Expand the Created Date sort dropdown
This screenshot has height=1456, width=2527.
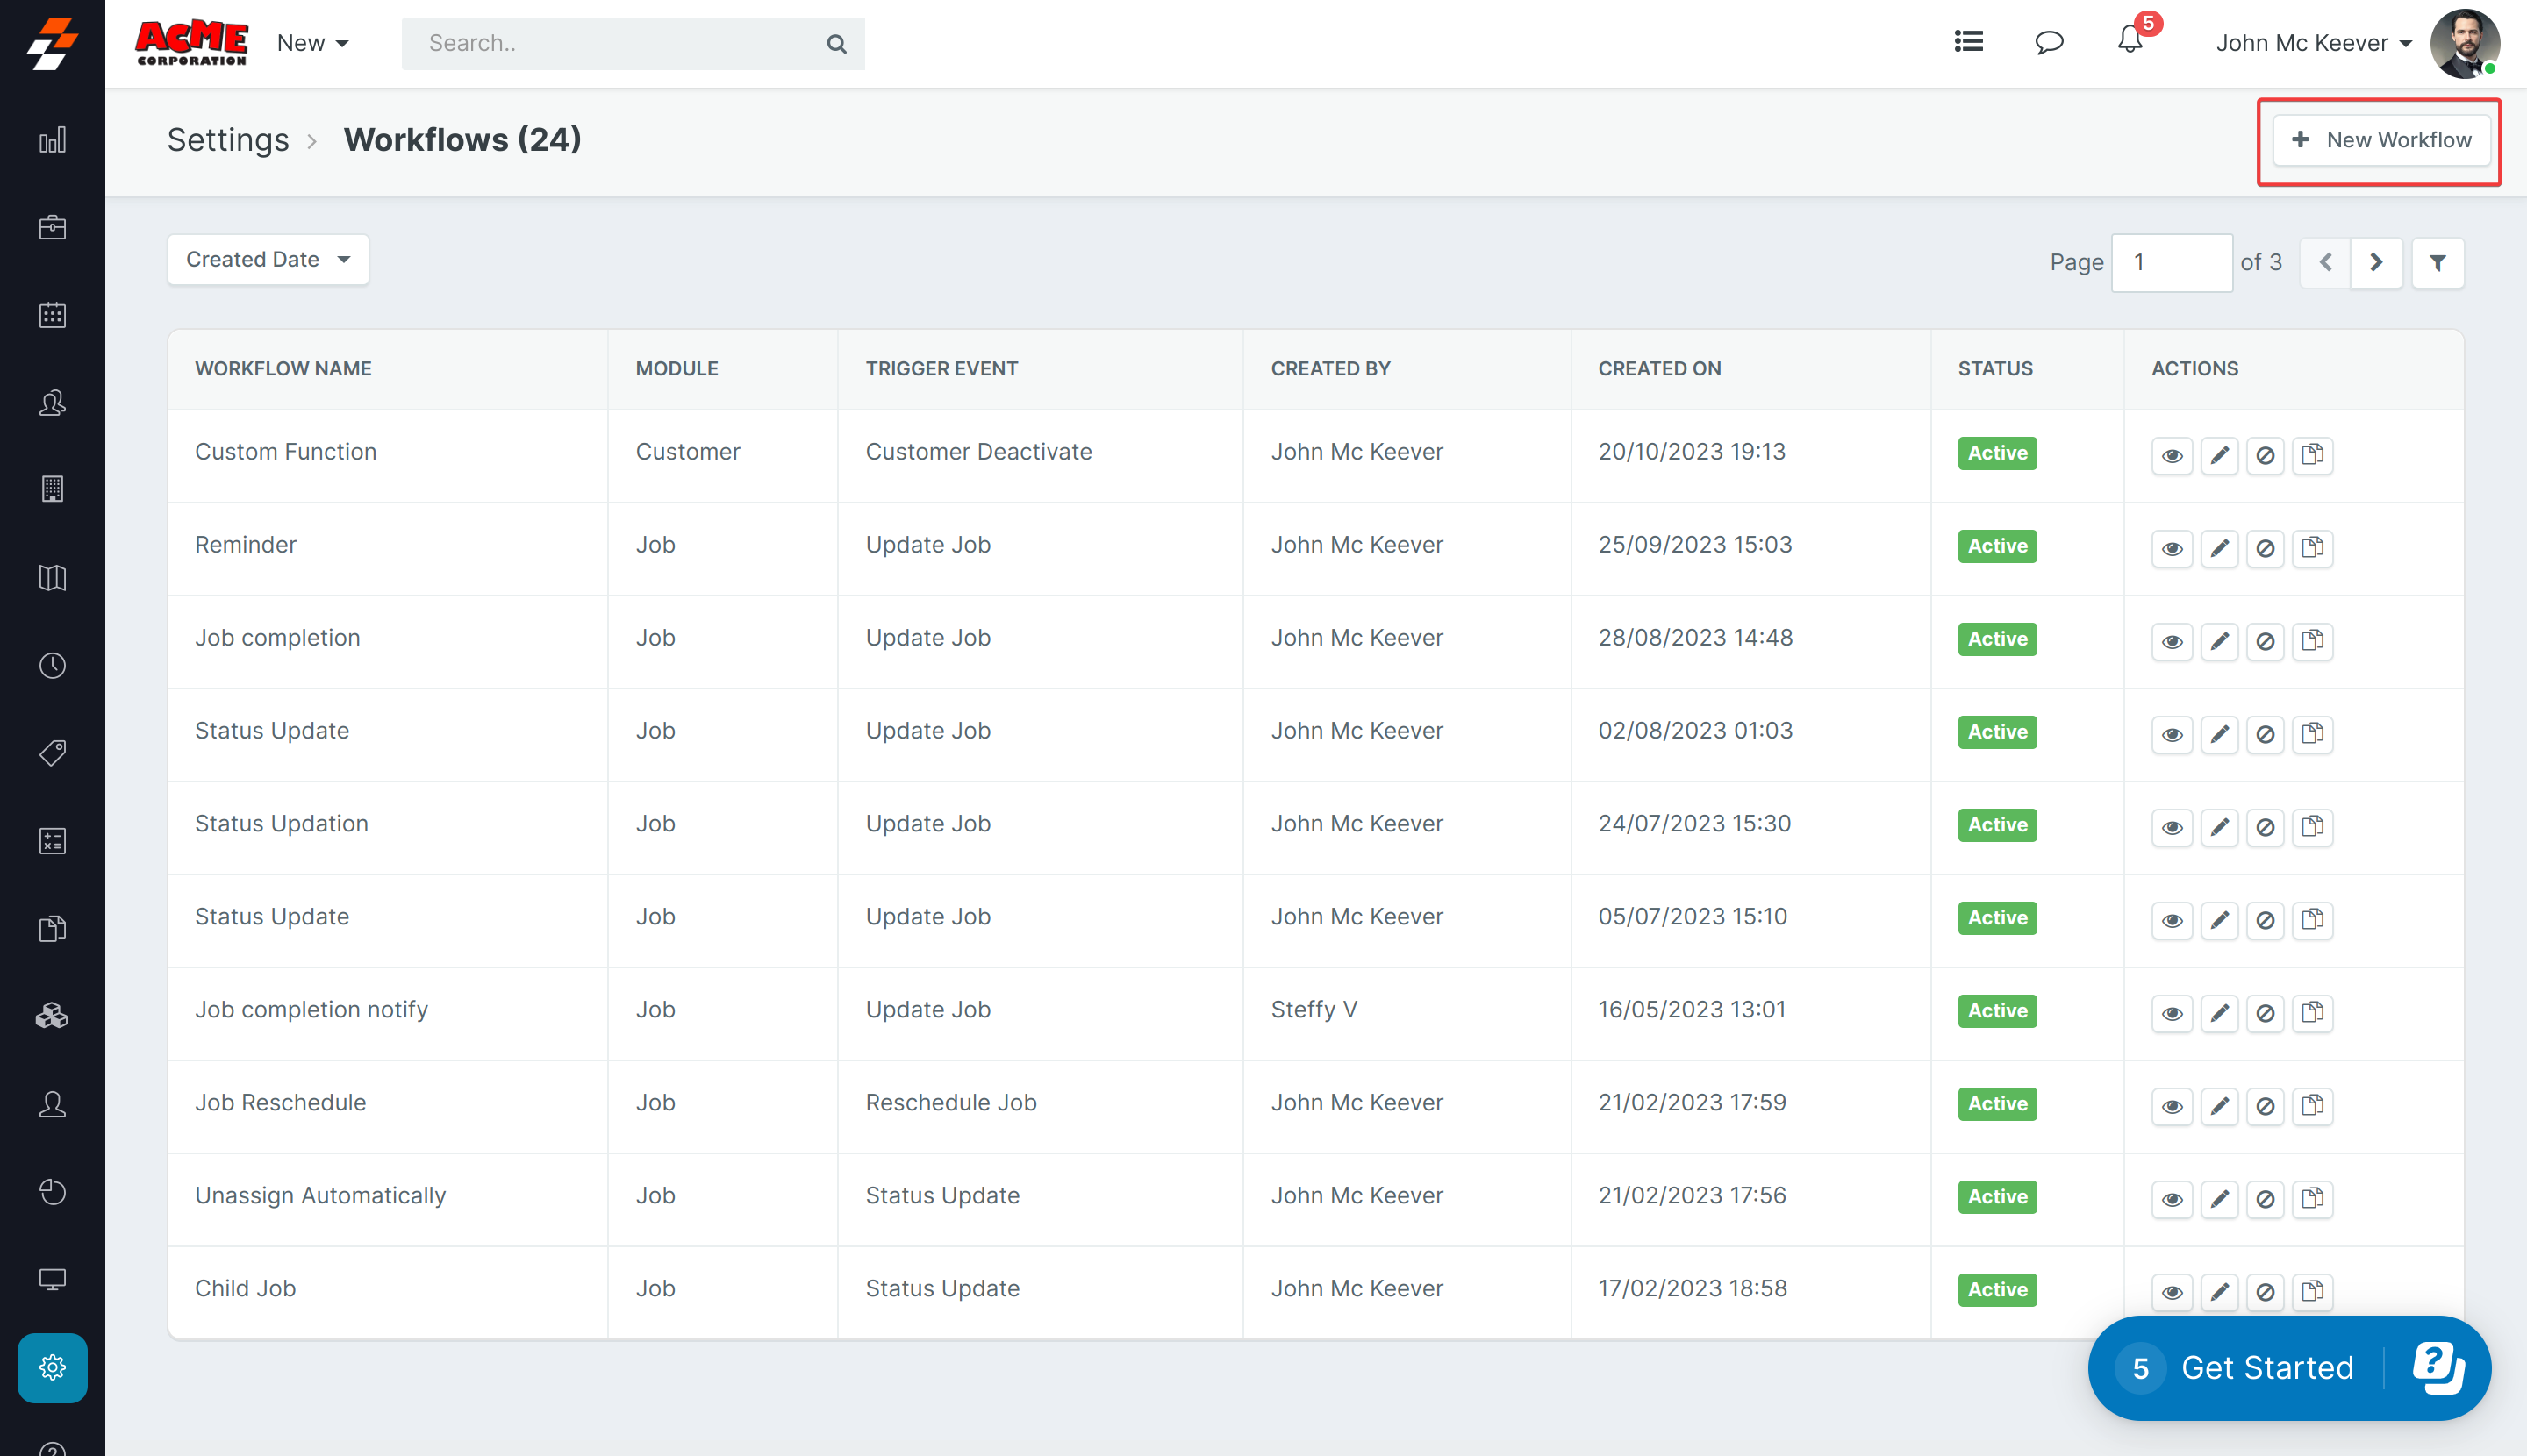point(268,260)
